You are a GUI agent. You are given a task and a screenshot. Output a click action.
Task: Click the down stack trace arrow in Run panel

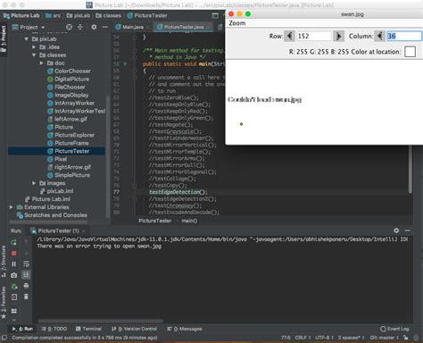[x=26, y=253]
